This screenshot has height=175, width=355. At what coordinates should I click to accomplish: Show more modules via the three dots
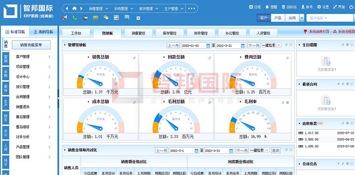192,8
